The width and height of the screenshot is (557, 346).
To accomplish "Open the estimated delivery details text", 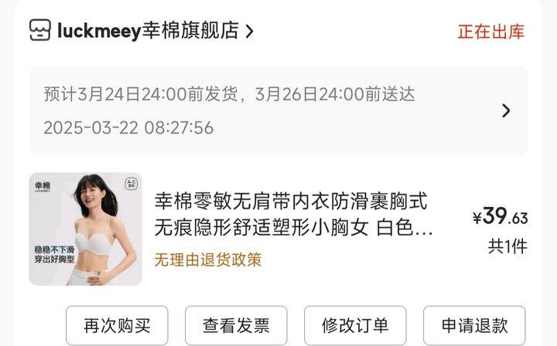I will (229, 94).
